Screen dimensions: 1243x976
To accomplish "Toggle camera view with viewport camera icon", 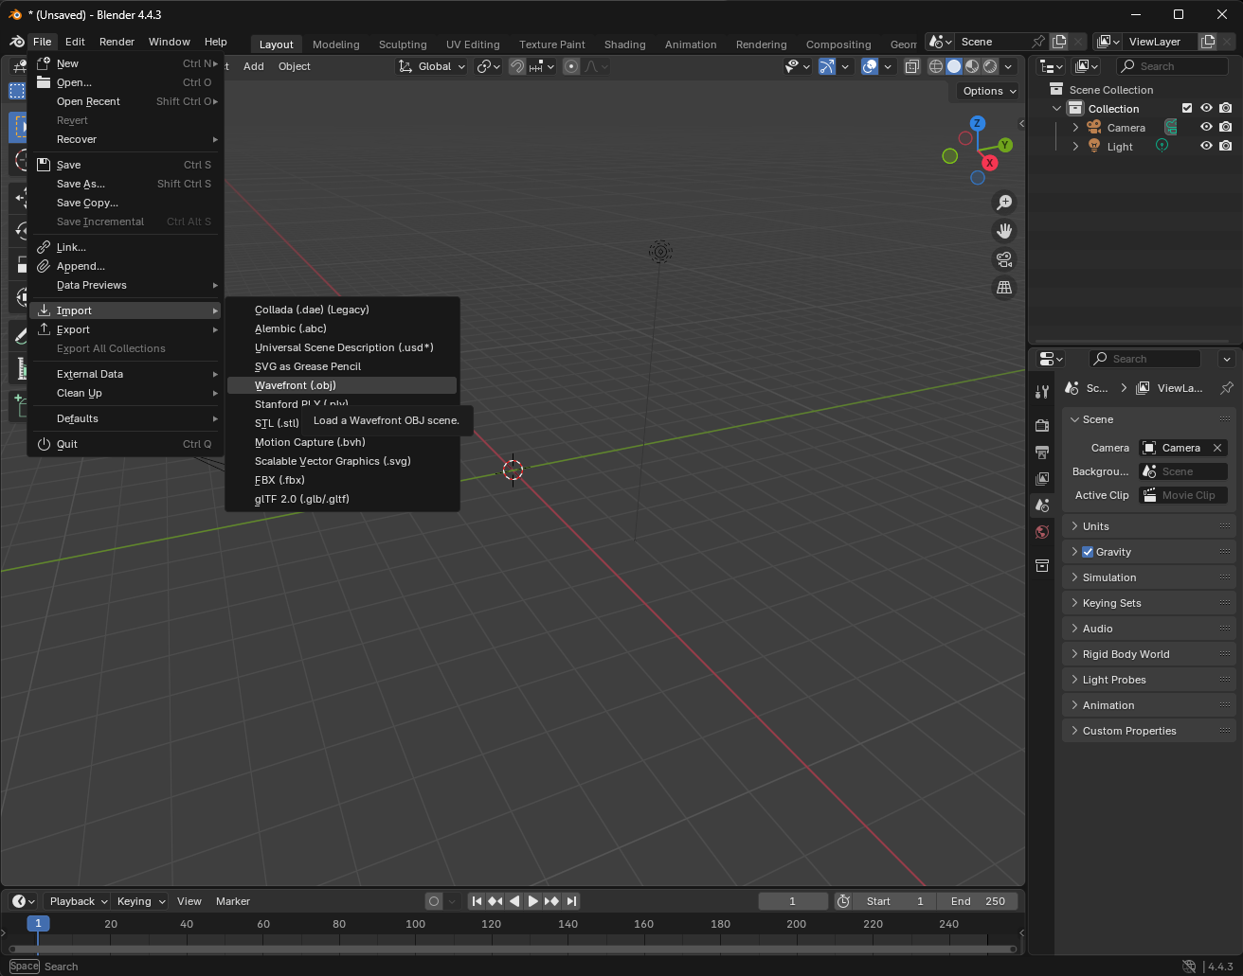I will click(1004, 259).
